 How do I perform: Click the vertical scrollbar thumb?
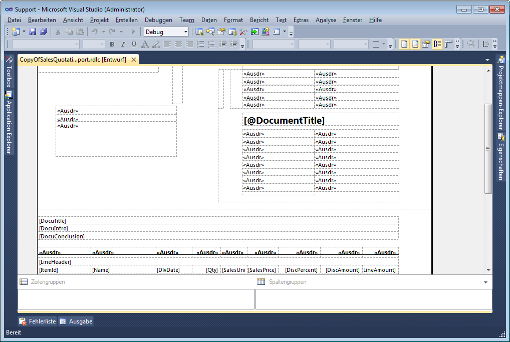488,149
